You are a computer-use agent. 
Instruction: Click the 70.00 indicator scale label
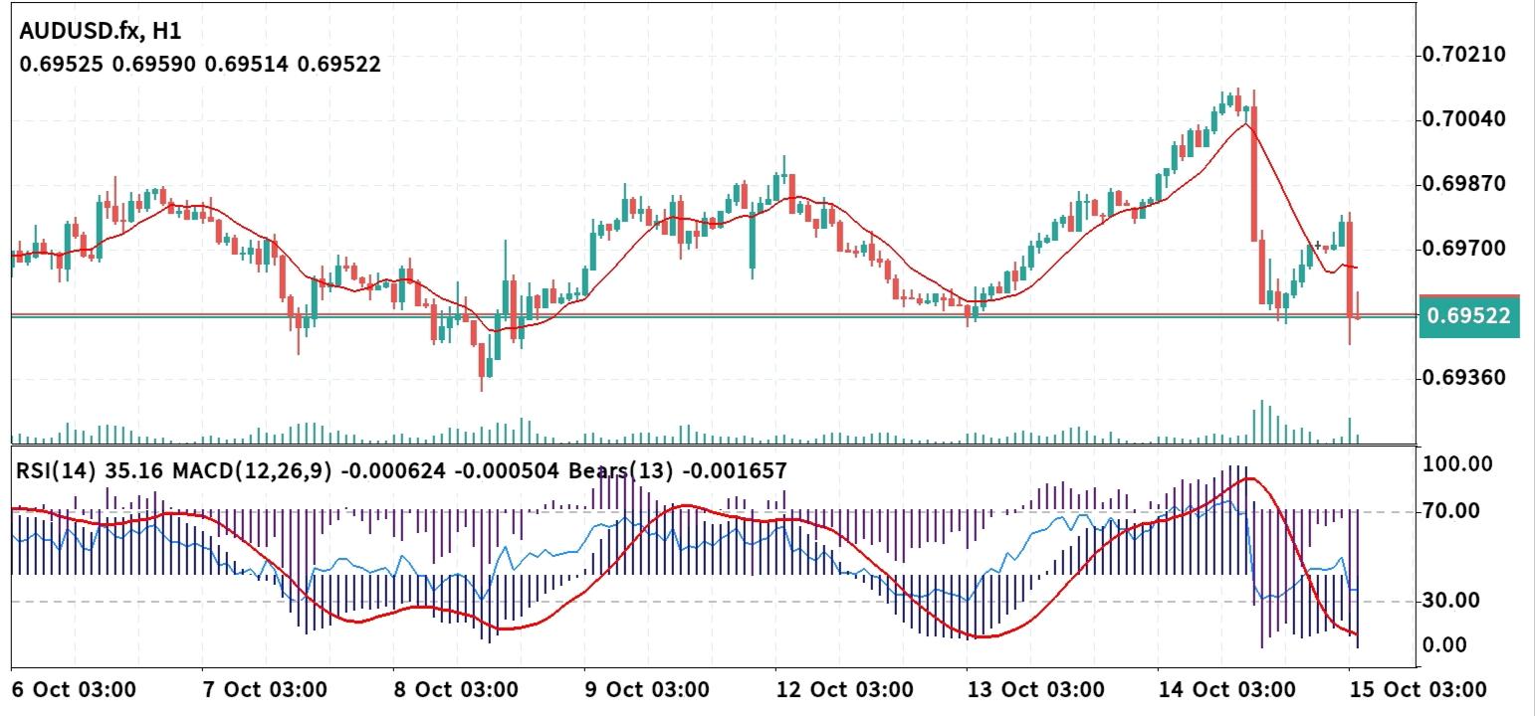coord(1453,511)
